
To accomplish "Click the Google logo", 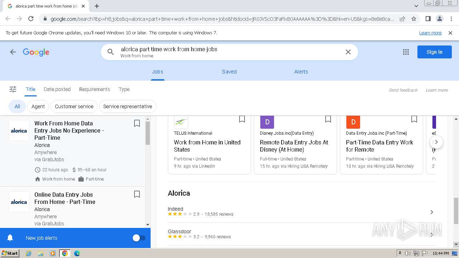I will 36,52.
